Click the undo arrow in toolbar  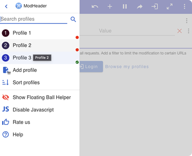click(95, 6)
